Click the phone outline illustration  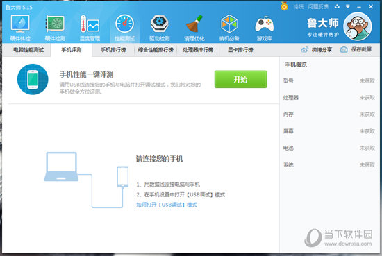123,177
